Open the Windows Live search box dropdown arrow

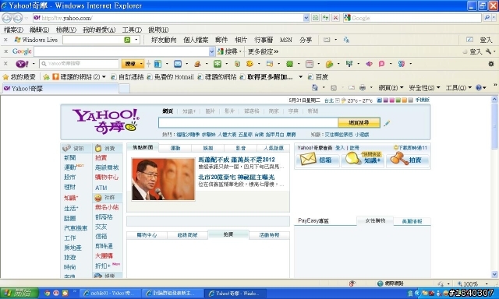point(136,40)
